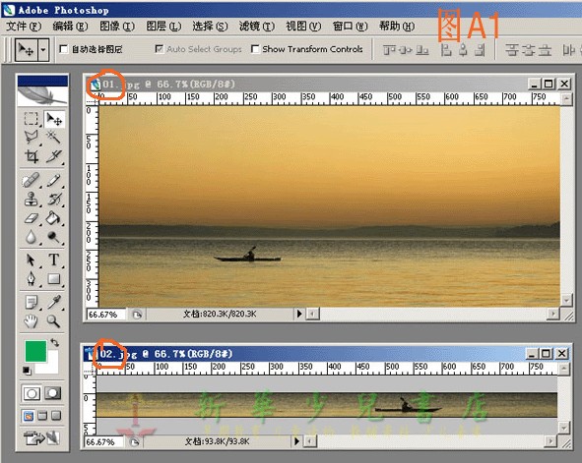Image resolution: width=582 pixels, height=463 pixels.
Task: Open 01.jpg status bar info arrow
Action: [x=299, y=315]
